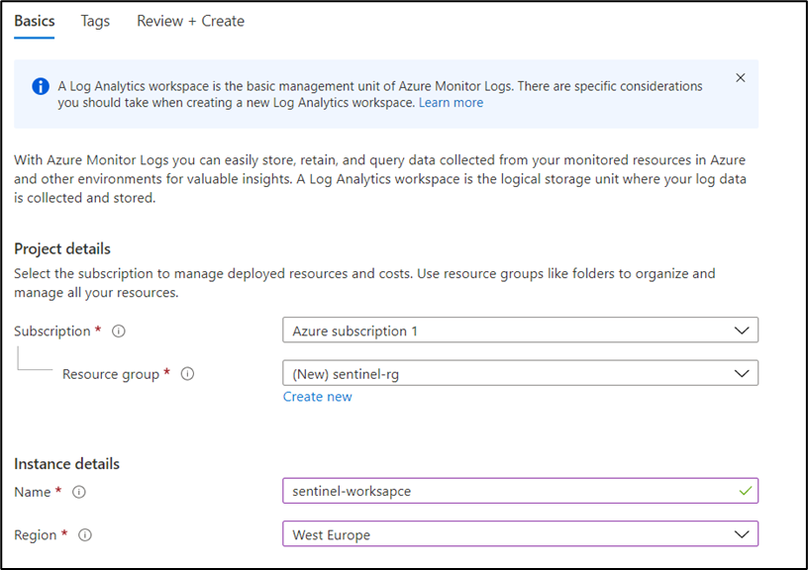Click the Subscription info tooltip icon
The height and width of the screenshot is (570, 808).
[119, 332]
